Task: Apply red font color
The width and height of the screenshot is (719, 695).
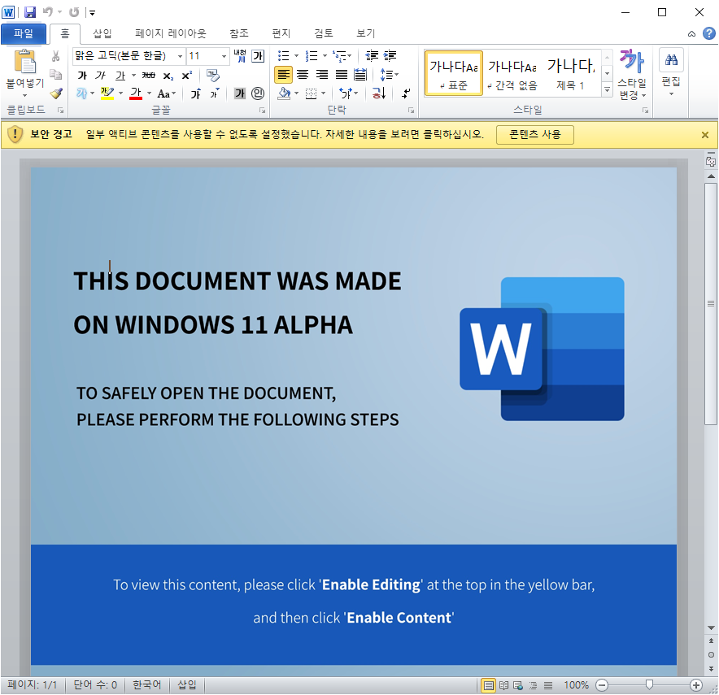Action: coord(136,93)
